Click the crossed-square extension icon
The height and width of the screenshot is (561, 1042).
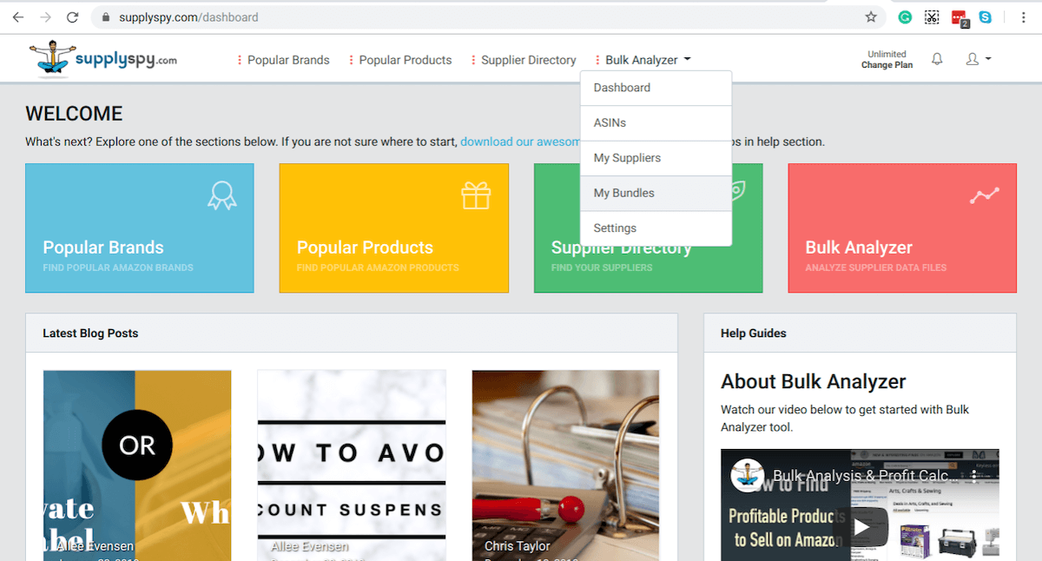tap(932, 16)
